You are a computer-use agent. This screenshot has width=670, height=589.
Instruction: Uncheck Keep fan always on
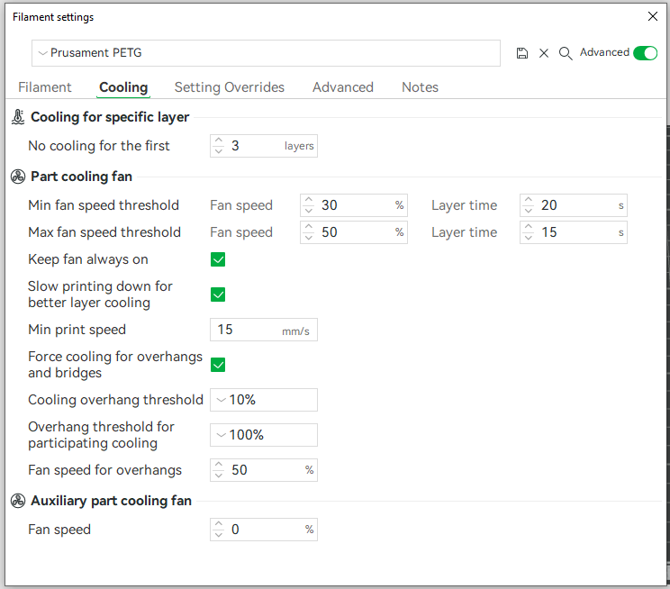217,259
